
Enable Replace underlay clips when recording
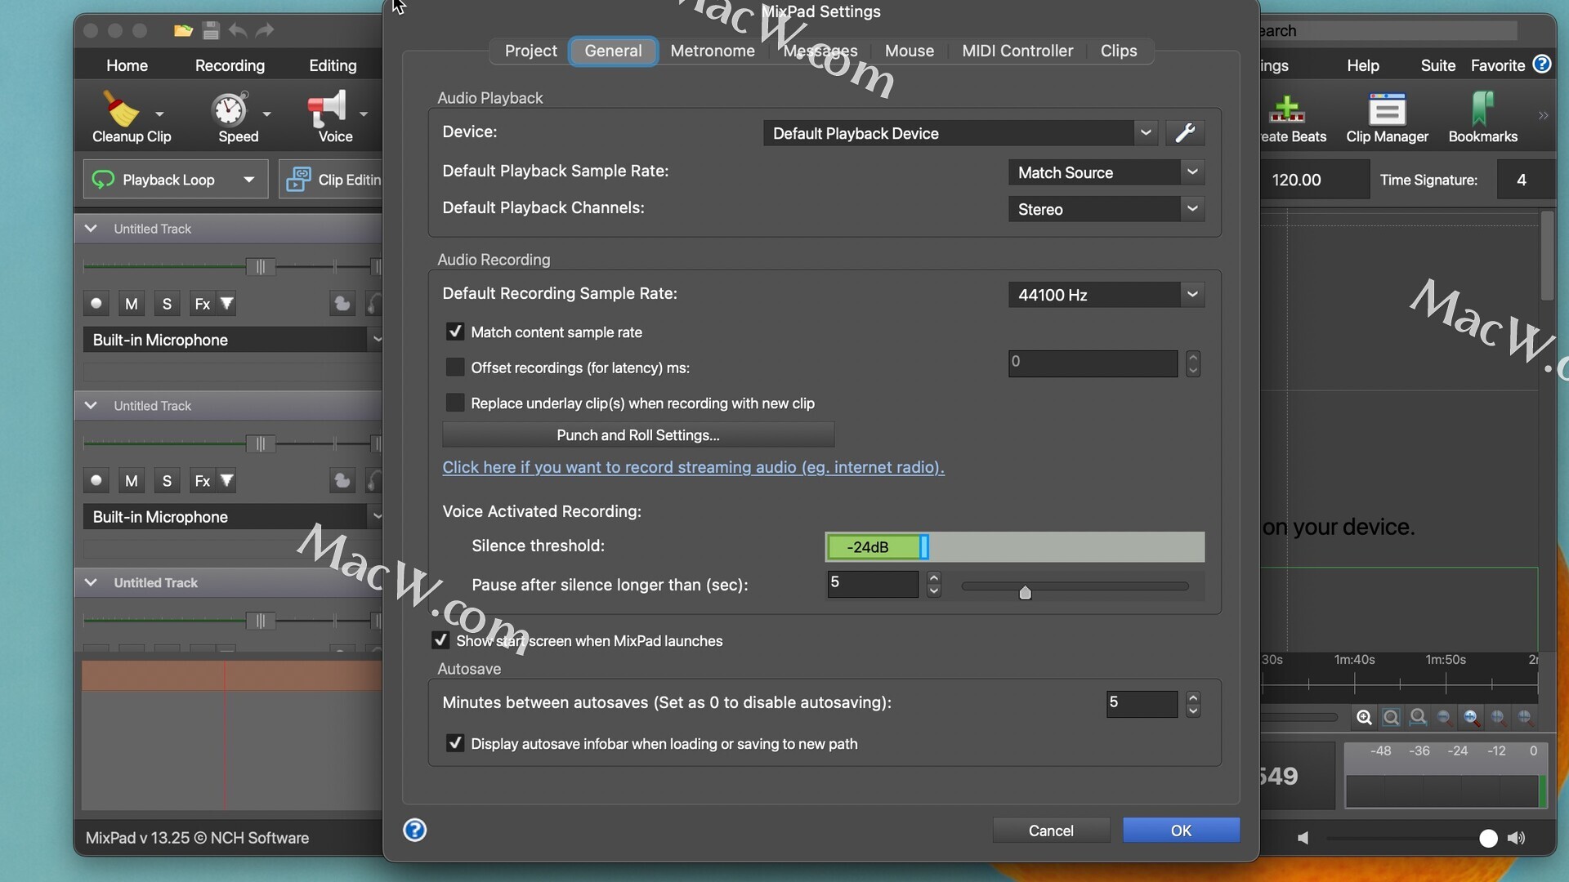pyautogui.click(x=455, y=403)
